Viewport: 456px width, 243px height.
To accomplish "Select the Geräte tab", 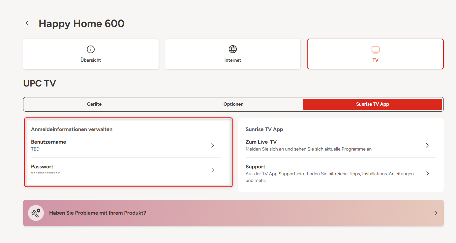I will click(94, 104).
